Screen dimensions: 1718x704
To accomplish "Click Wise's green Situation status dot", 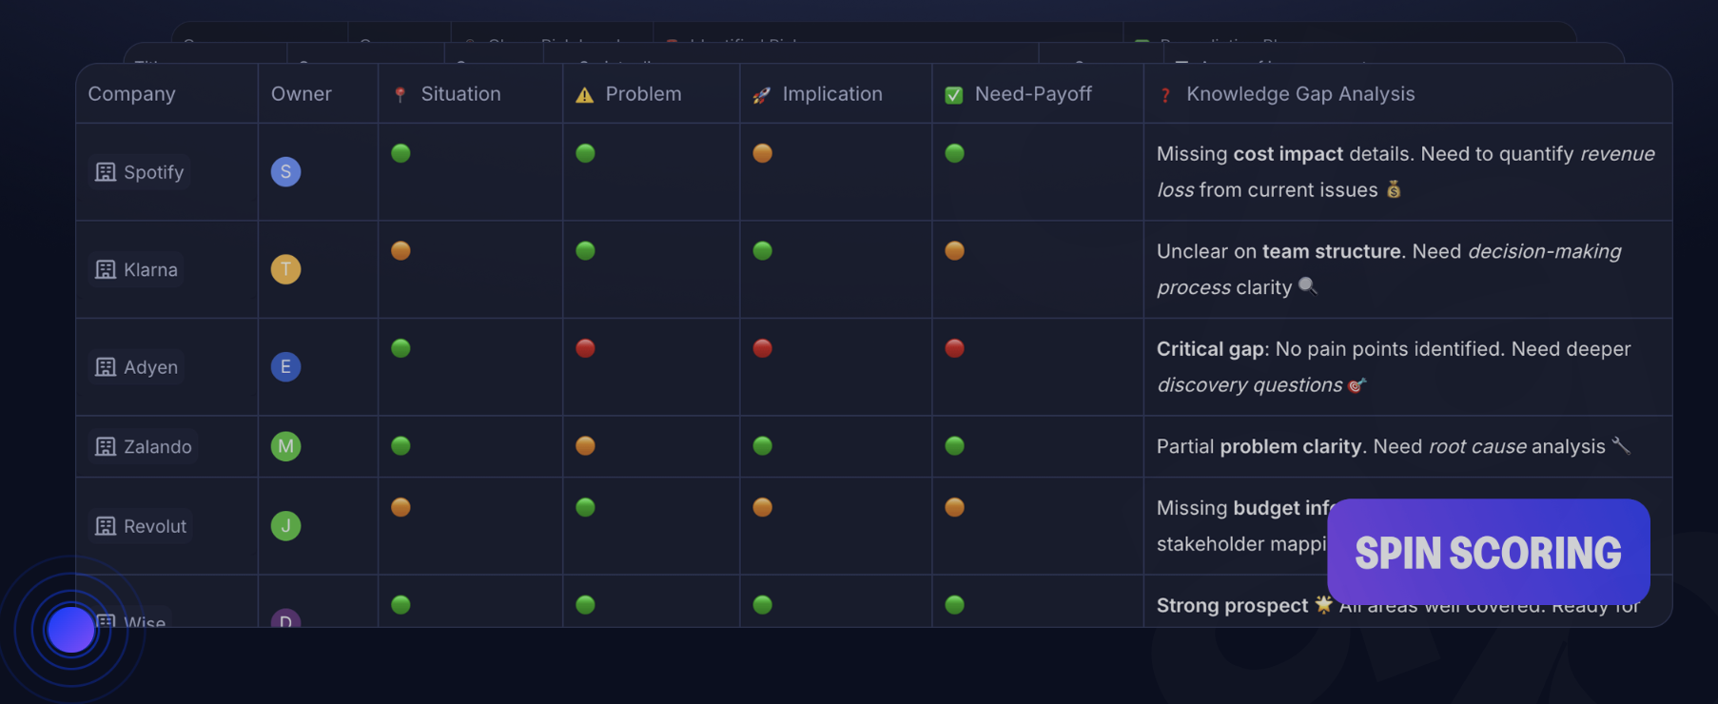I will point(400,605).
